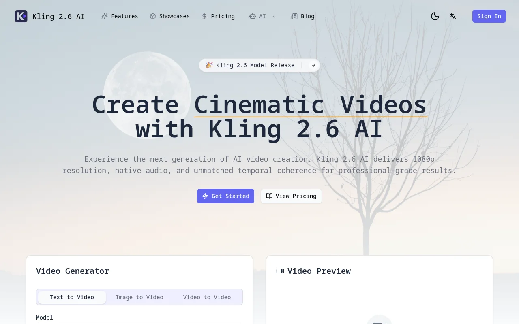The height and width of the screenshot is (324, 519).
Task: Switch to the Image to Video tab
Action: (139, 297)
